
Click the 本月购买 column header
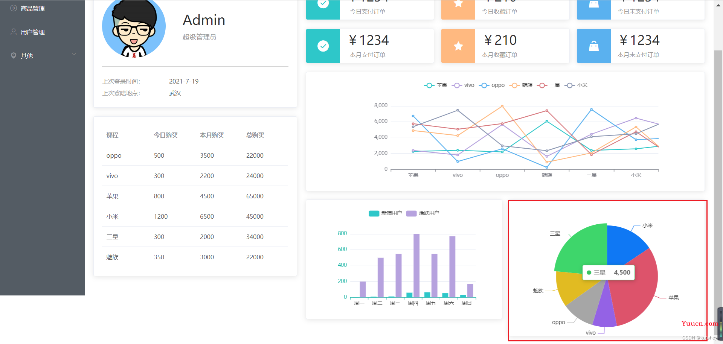coord(212,135)
